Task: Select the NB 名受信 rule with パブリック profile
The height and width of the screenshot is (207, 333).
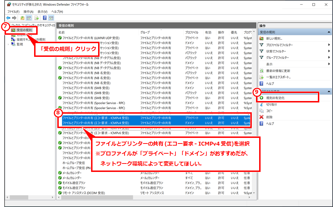Action: click(155, 73)
